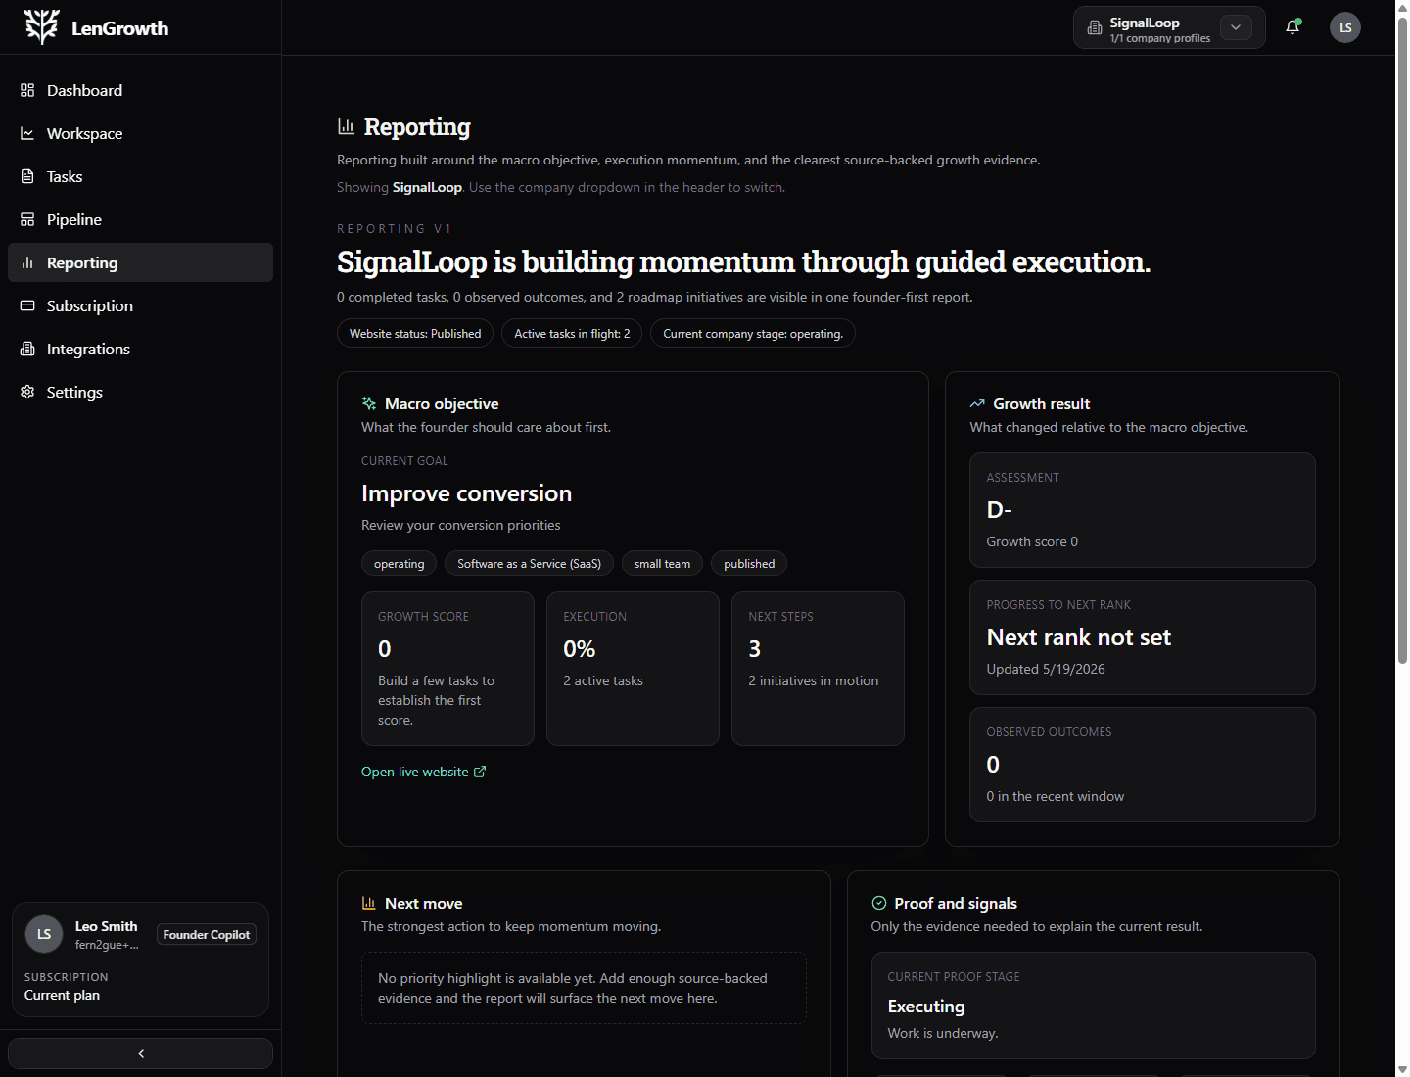Open the SignalLoop company profile selector
Image resolution: width=1410 pixels, height=1077 pixels.
[1169, 27]
